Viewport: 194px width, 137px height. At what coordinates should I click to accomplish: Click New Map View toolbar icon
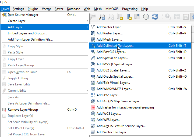point(120,17)
